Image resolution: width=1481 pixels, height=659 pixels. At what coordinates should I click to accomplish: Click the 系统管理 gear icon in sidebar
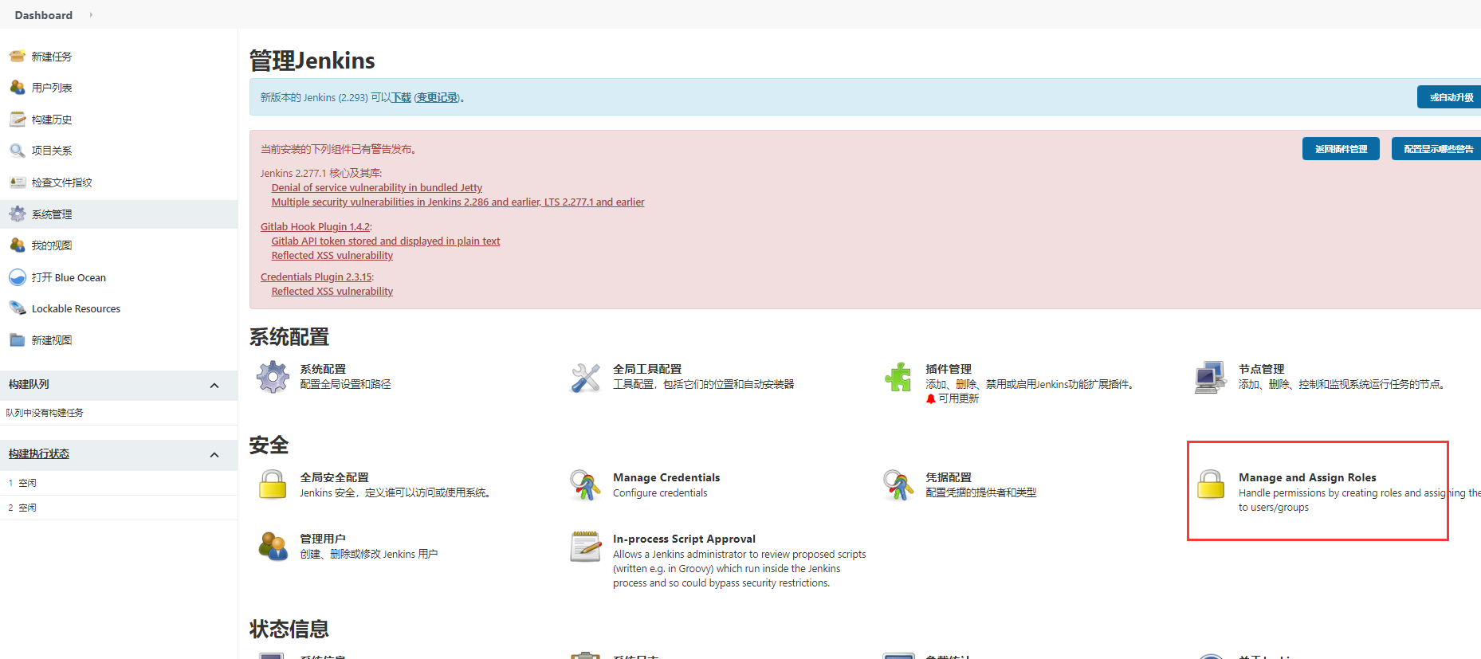point(18,214)
